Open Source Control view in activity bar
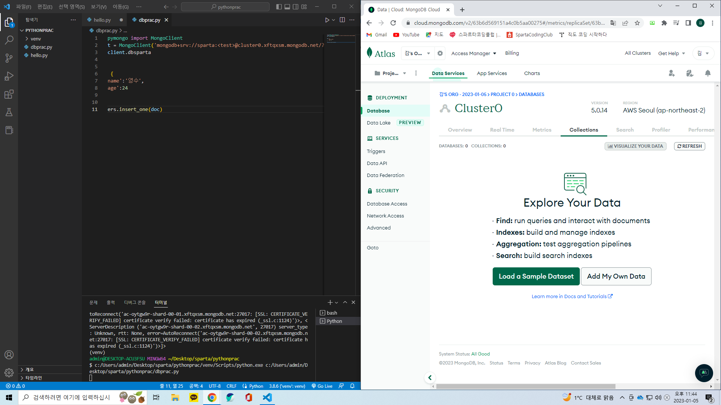The image size is (721, 405). click(x=9, y=58)
